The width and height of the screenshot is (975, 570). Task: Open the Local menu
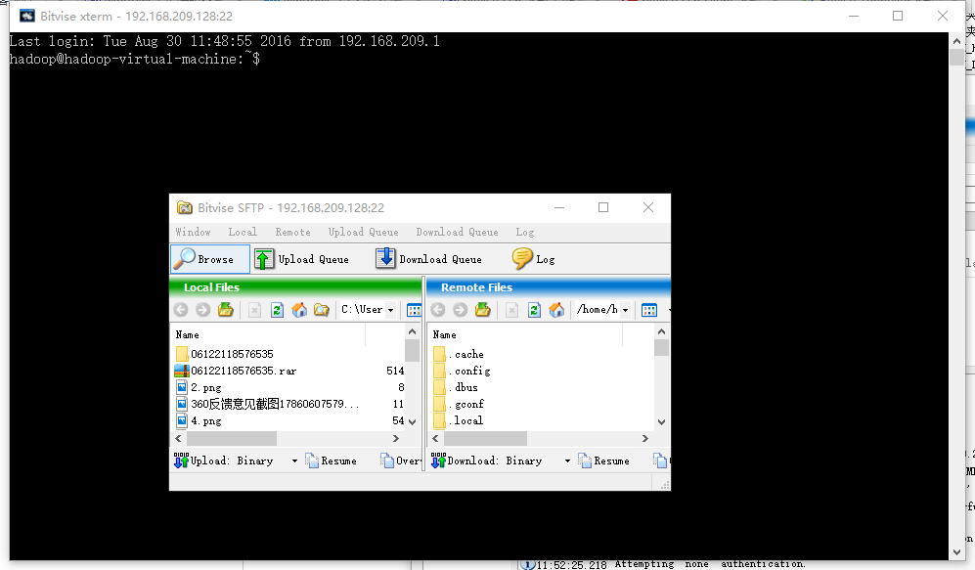pos(243,232)
